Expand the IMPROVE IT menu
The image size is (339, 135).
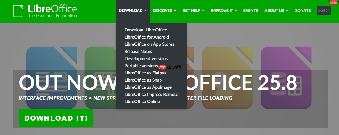pyautogui.click(x=224, y=10)
